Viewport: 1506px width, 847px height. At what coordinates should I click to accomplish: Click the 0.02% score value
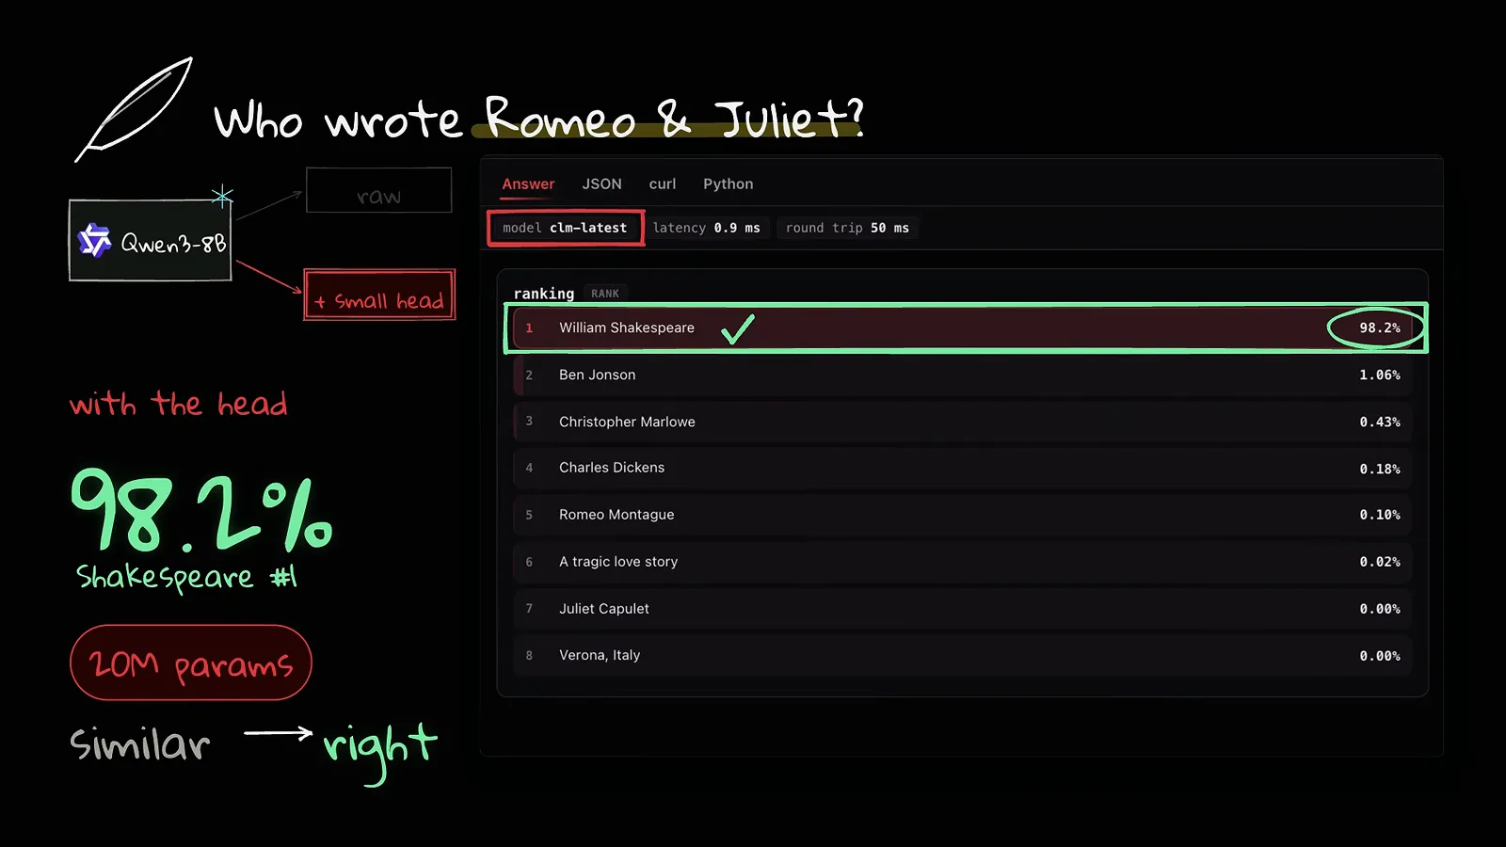(1379, 562)
